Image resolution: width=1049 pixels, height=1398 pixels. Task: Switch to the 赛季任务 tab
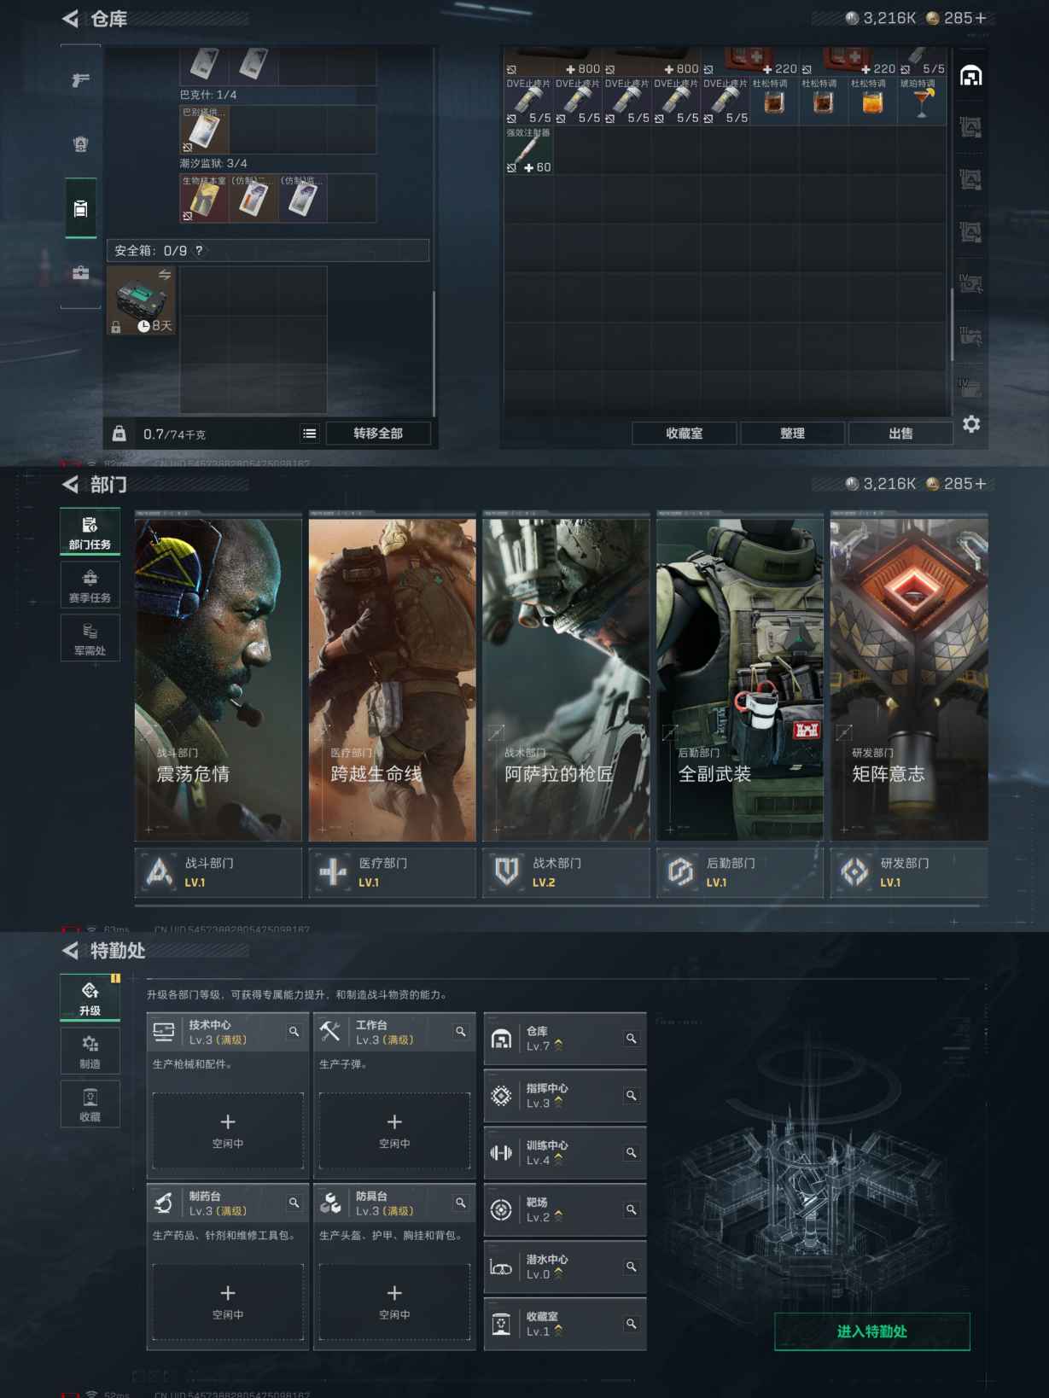click(90, 585)
